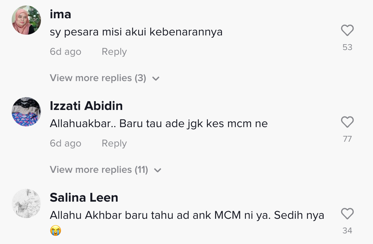Select the comment "sy pesara misi akui kebenarannya"
The width and height of the screenshot is (373, 244).
click(x=136, y=32)
